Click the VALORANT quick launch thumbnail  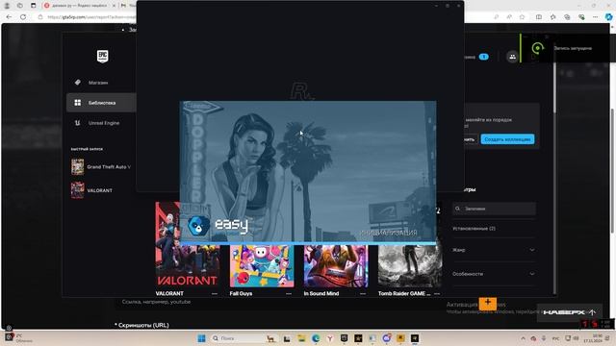tap(77, 190)
